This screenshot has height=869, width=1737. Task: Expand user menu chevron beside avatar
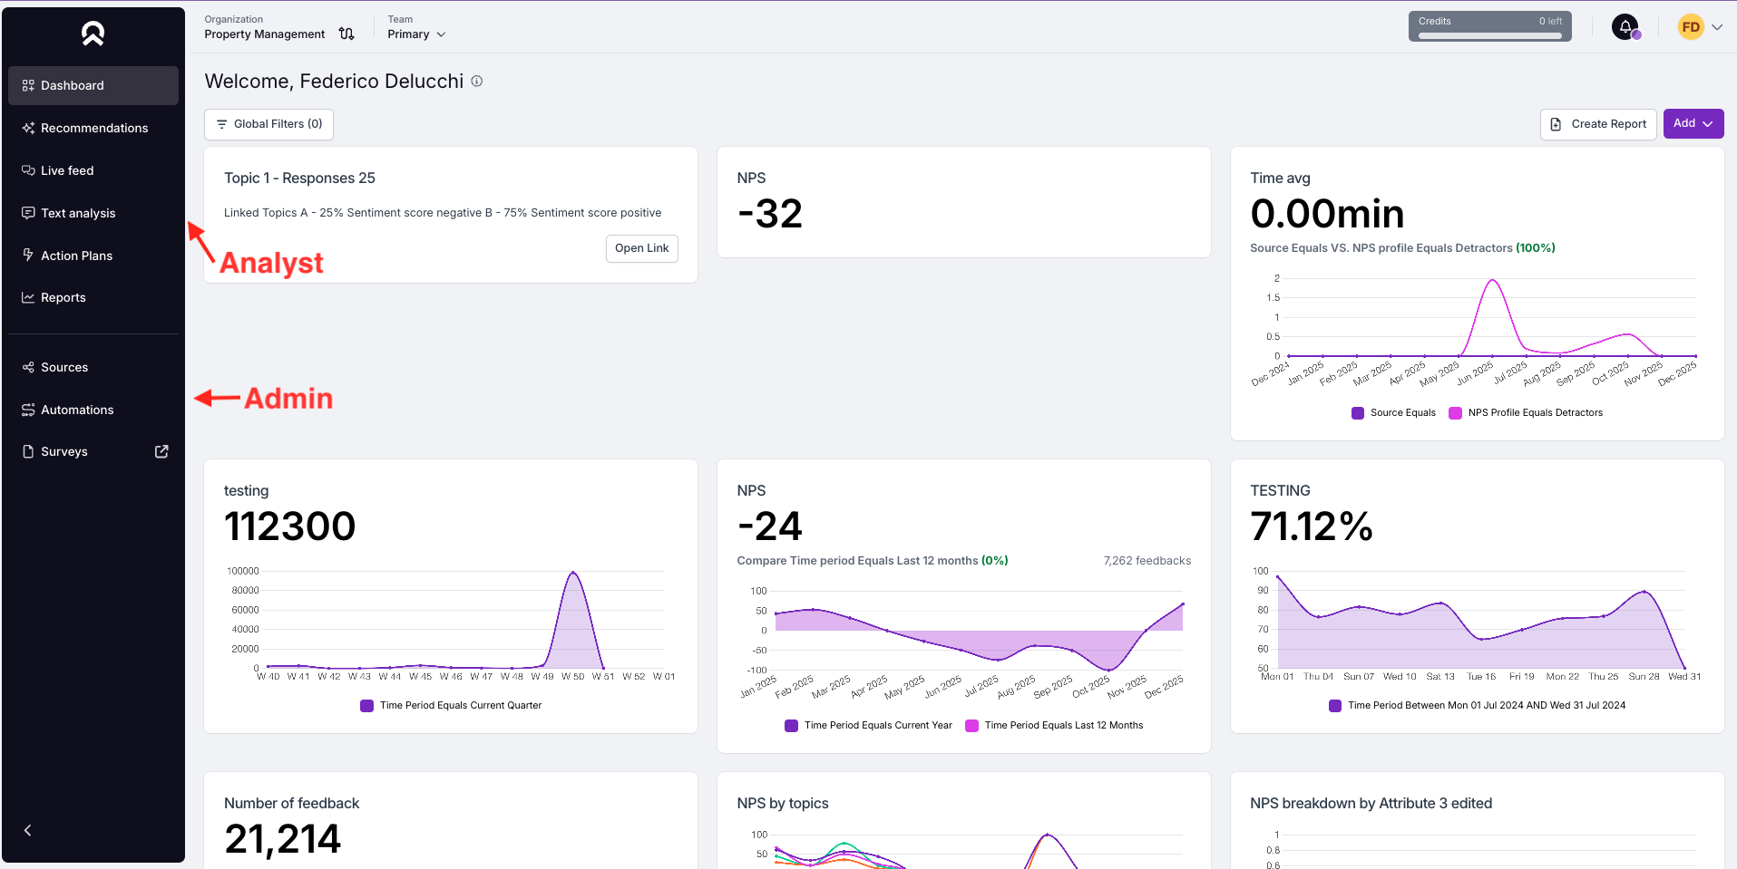coord(1717,27)
